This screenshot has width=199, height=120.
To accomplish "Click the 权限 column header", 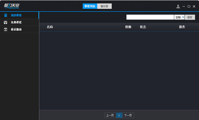I will (128, 27).
